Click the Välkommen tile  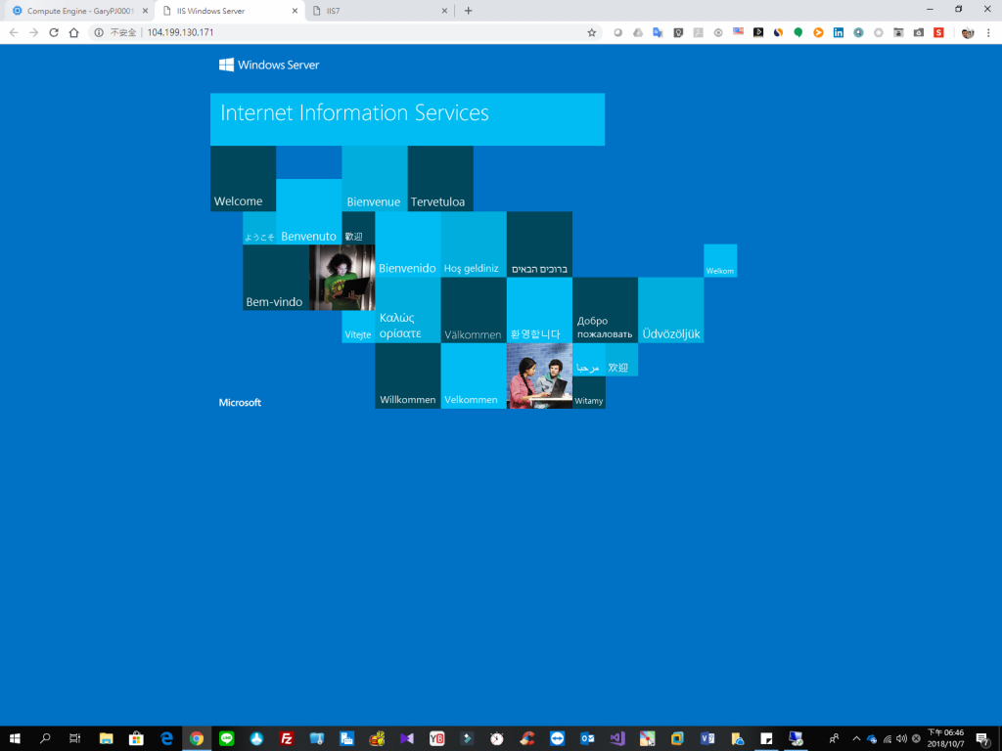coord(474,310)
